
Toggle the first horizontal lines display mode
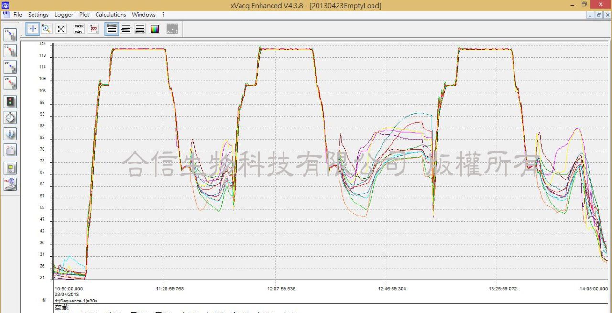pyautogui.click(x=112, y=29)
